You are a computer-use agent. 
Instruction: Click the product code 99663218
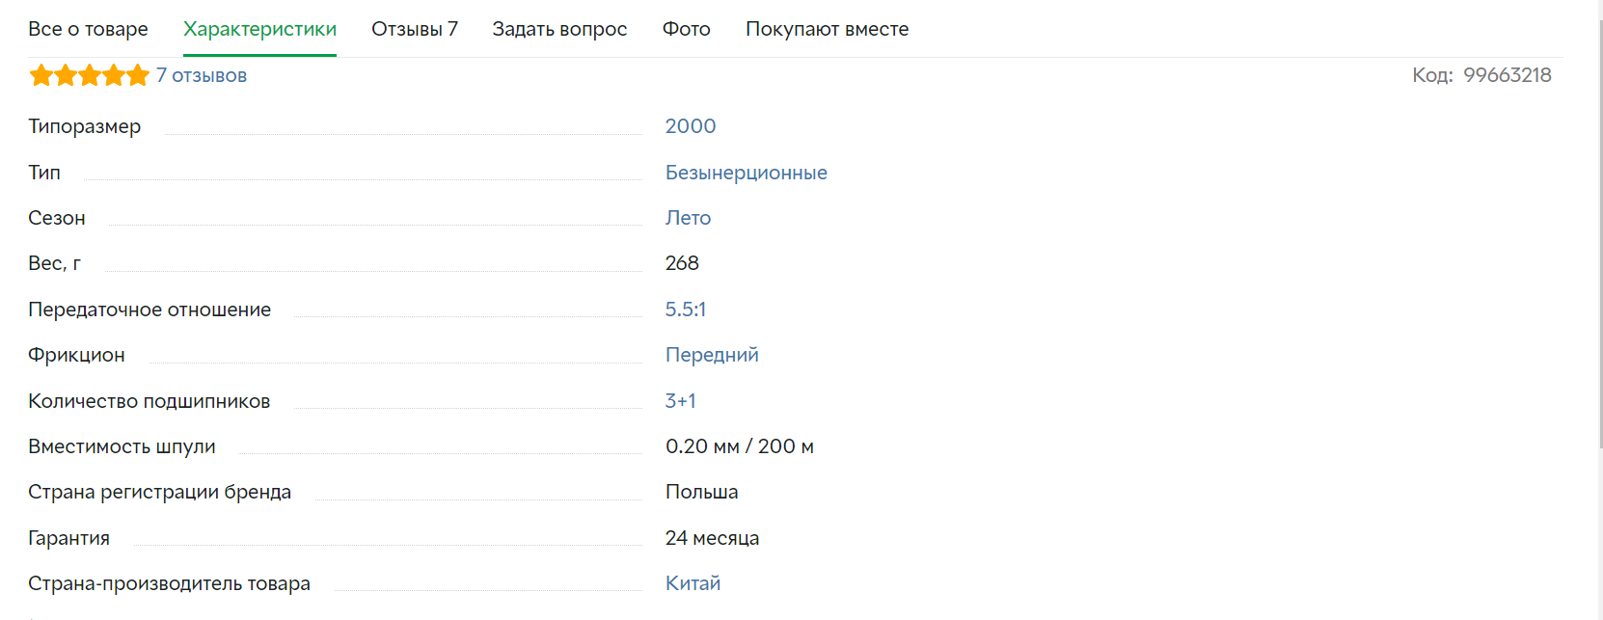click(1508, 75)
